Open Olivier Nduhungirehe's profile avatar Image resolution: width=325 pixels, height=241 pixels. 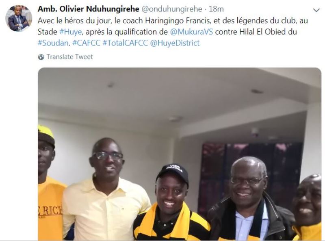19,18
